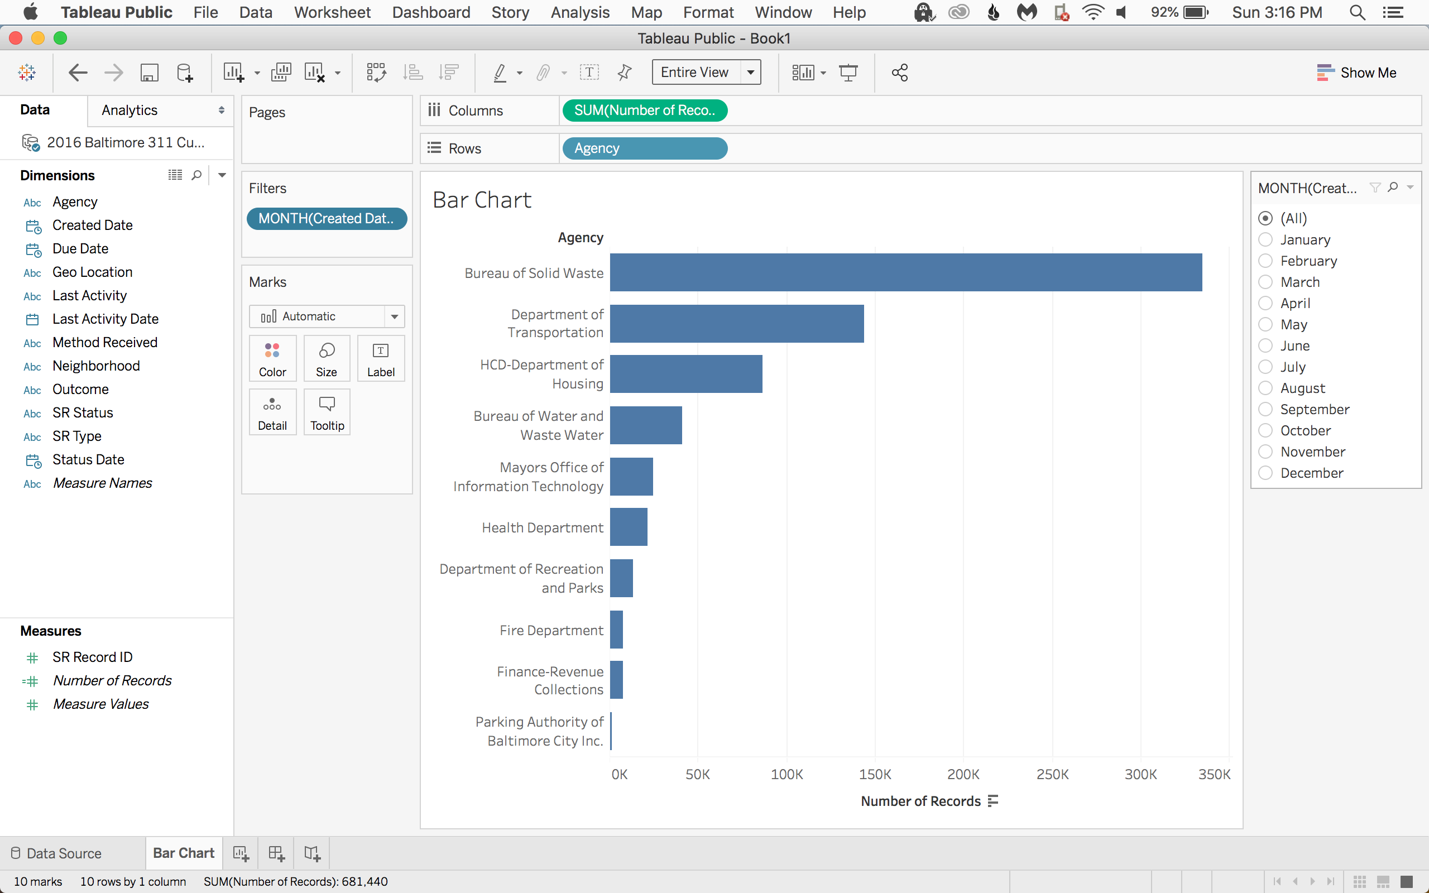
Task: Select the (All) month radio button
Action: [x=1265, y=218]
